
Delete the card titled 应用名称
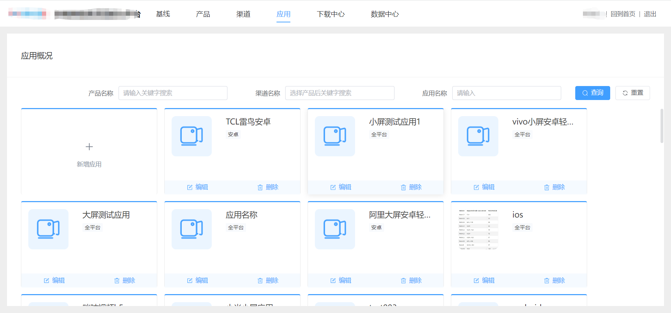coord(268,280)
